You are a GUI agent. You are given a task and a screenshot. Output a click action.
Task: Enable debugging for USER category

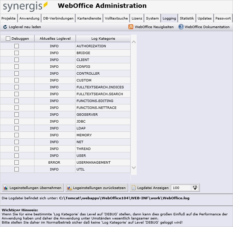coord(16,156)
